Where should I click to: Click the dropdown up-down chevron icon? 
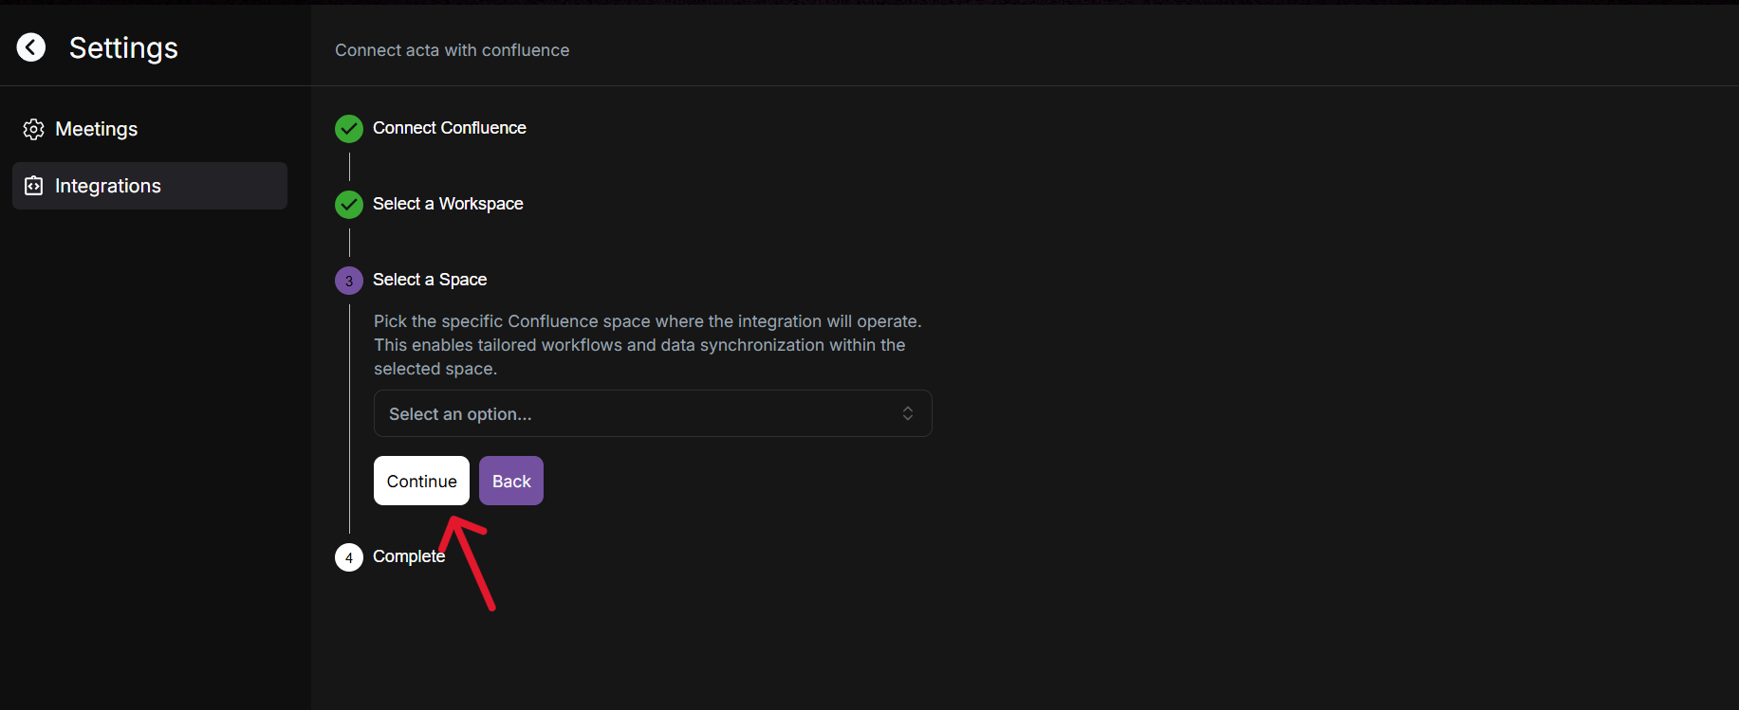point(908,413)
